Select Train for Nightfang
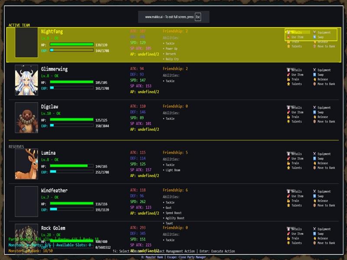 pyautogui.click(x=295, y=42)
